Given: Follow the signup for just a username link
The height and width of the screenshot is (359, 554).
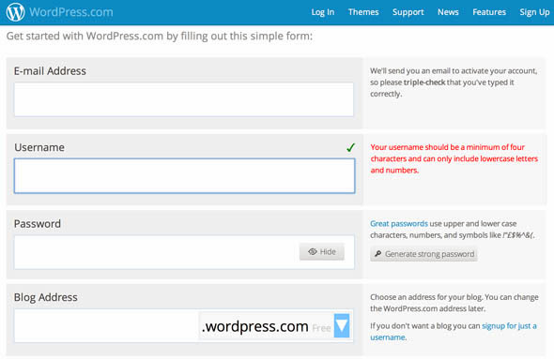Looking at the screenshot, I should coord(454,332).
